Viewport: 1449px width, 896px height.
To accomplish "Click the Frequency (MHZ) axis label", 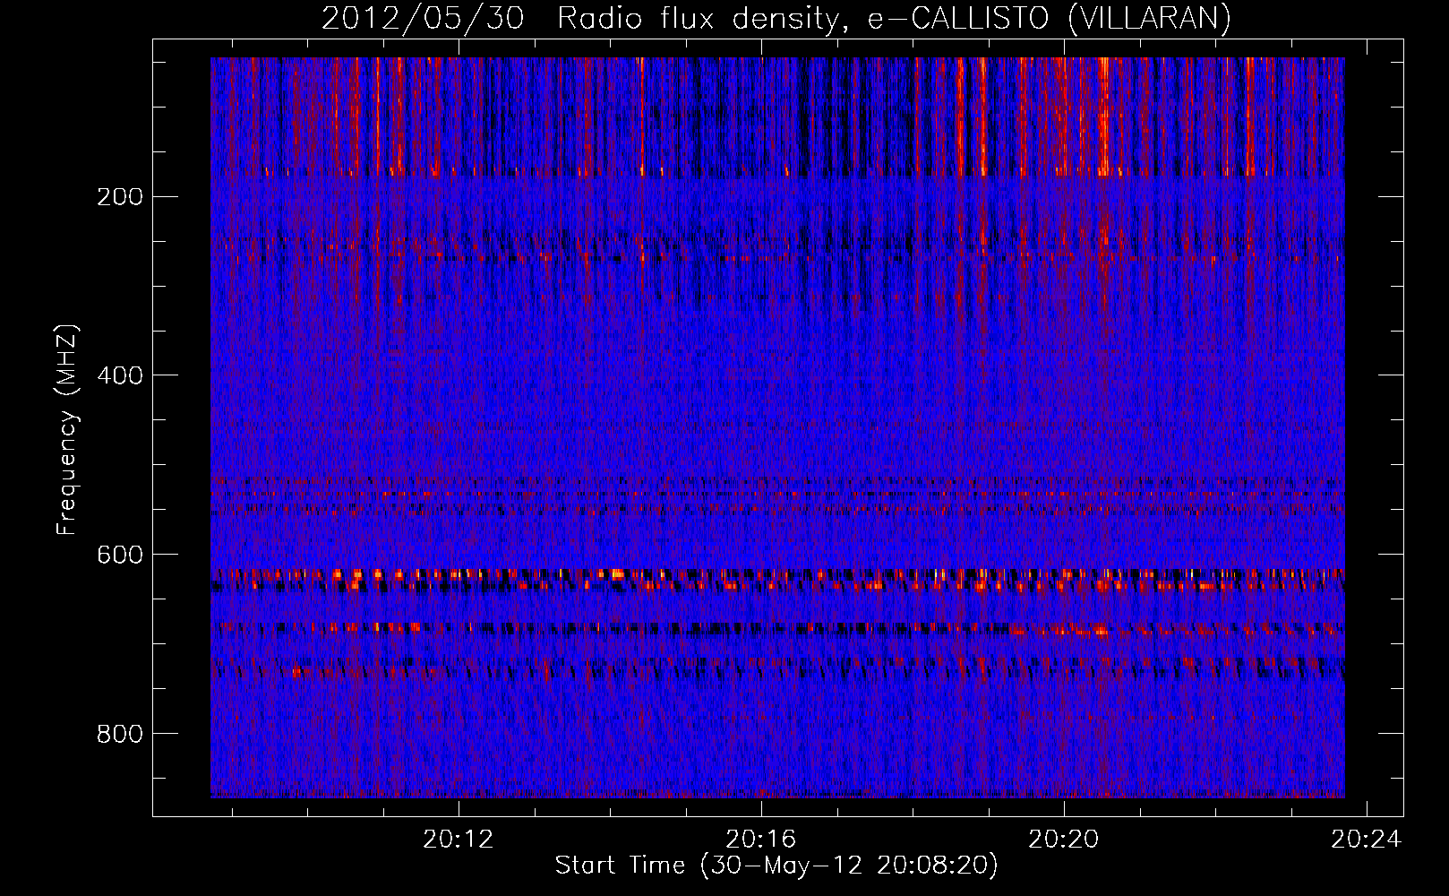I will point(67,429).
